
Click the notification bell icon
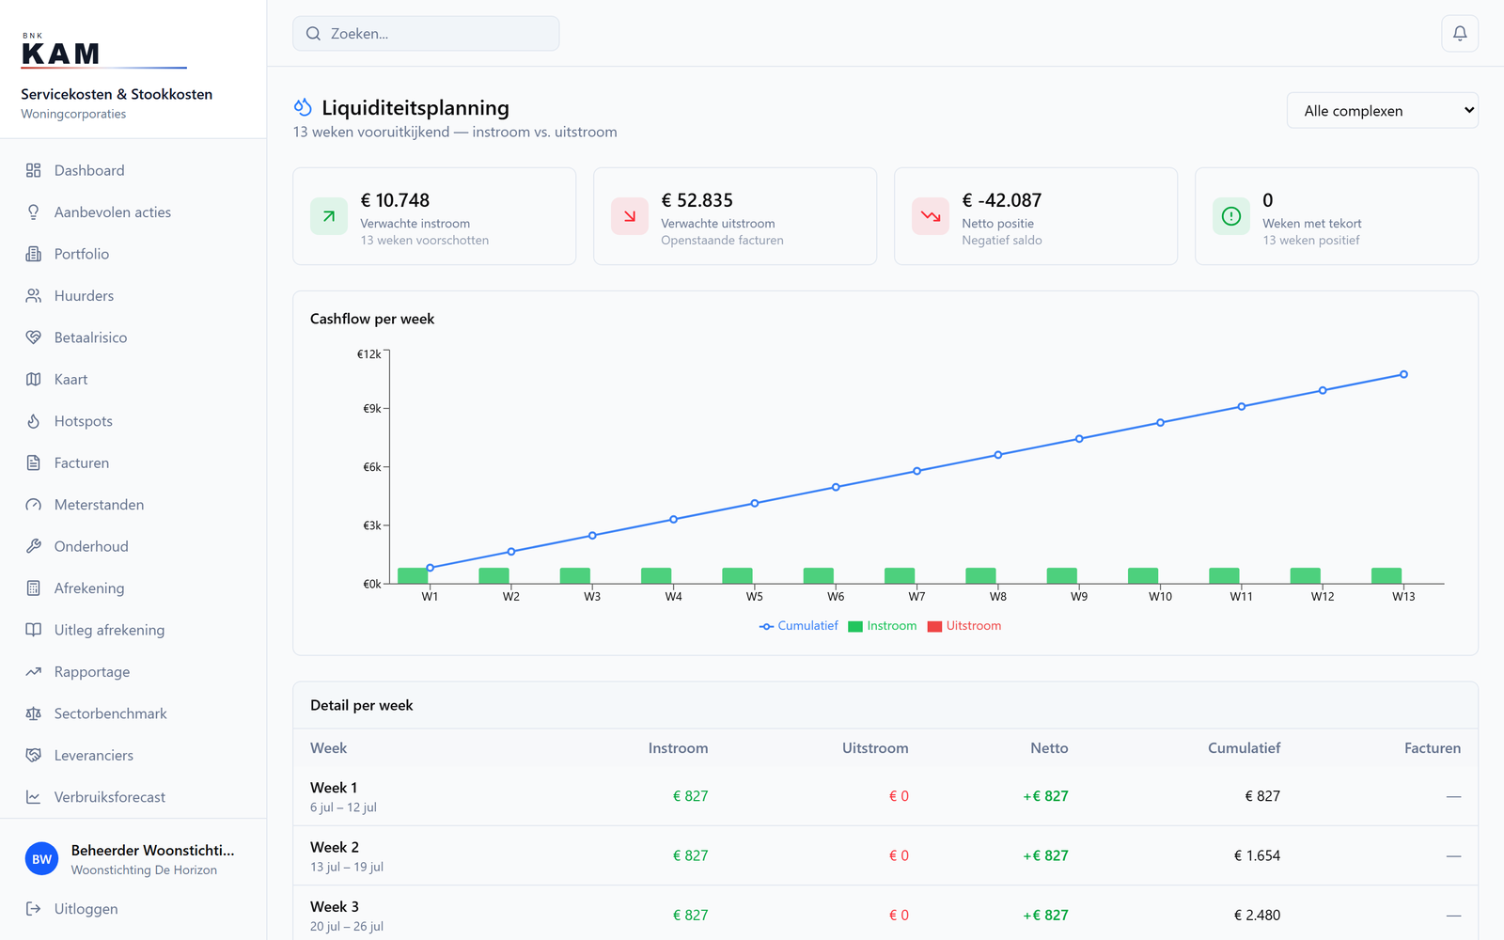1460,34
